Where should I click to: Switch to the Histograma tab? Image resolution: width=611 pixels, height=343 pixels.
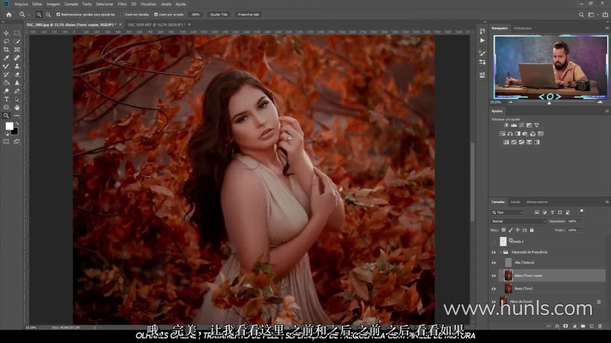[x=523, y=28]
